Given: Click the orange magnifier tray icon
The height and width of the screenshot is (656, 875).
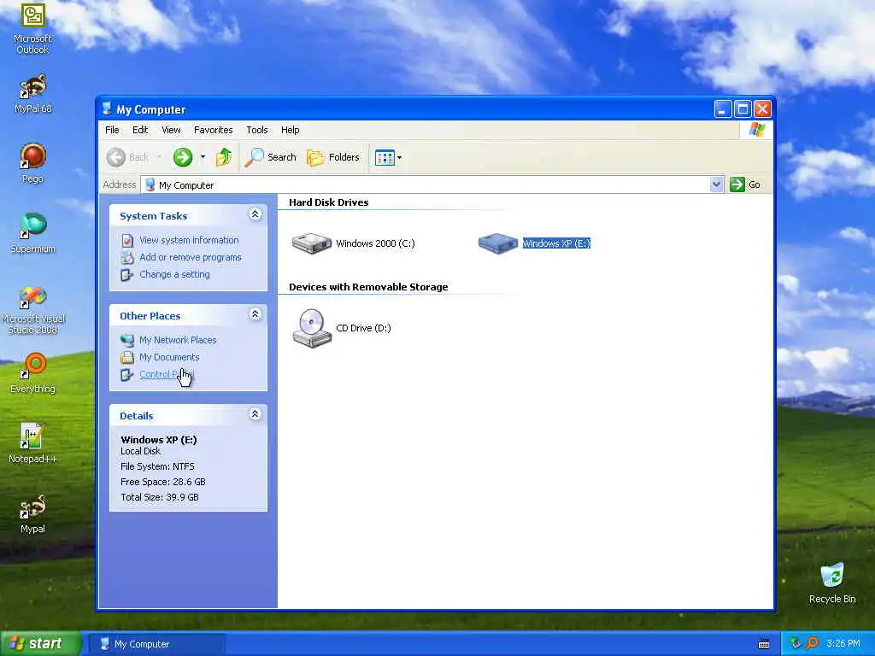Looking at the screenshot, I should tap(812, 643).
